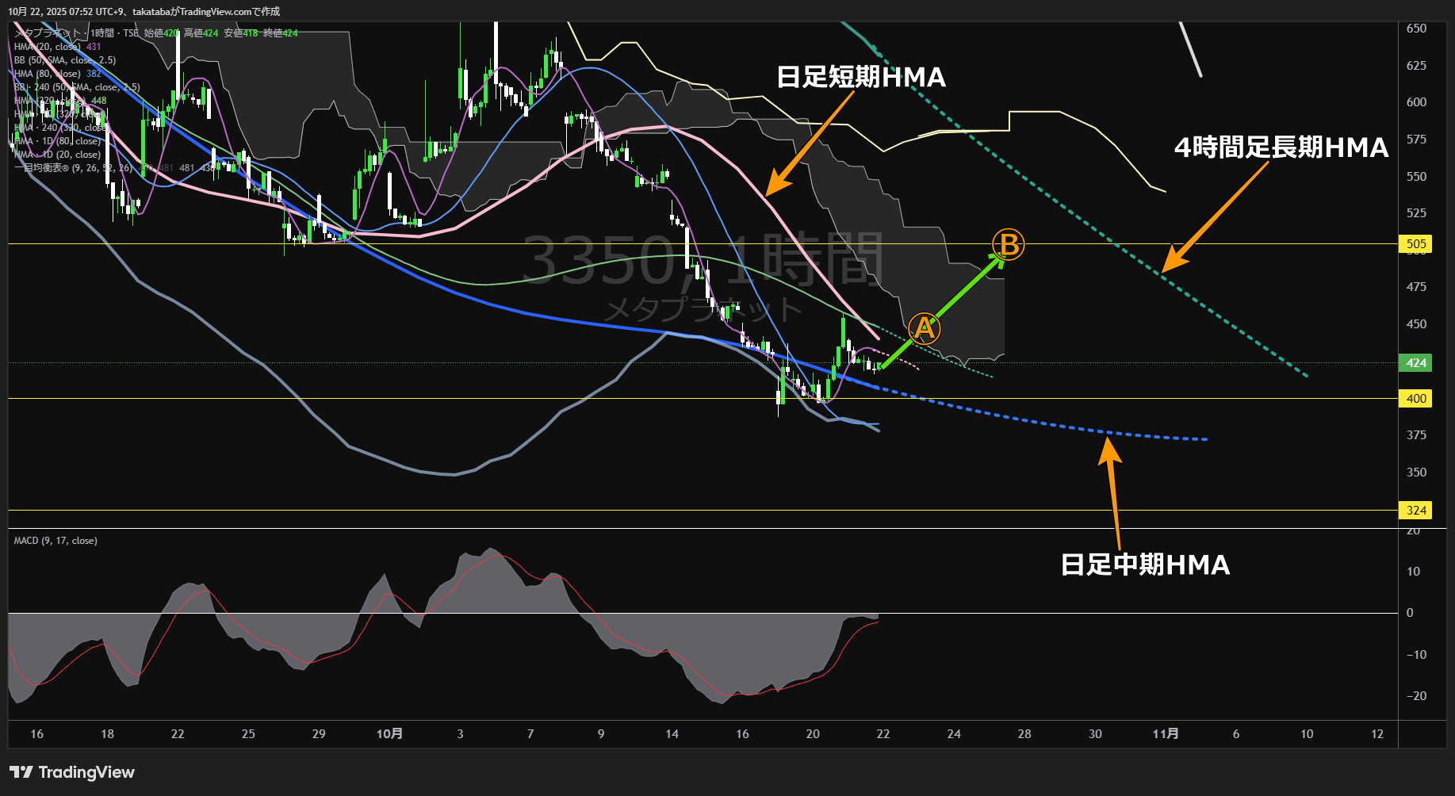Click the 日足中期HMA annotation label
Image resolution: width=1455 pixels, height=796 pixels.
click(1146, 564)
